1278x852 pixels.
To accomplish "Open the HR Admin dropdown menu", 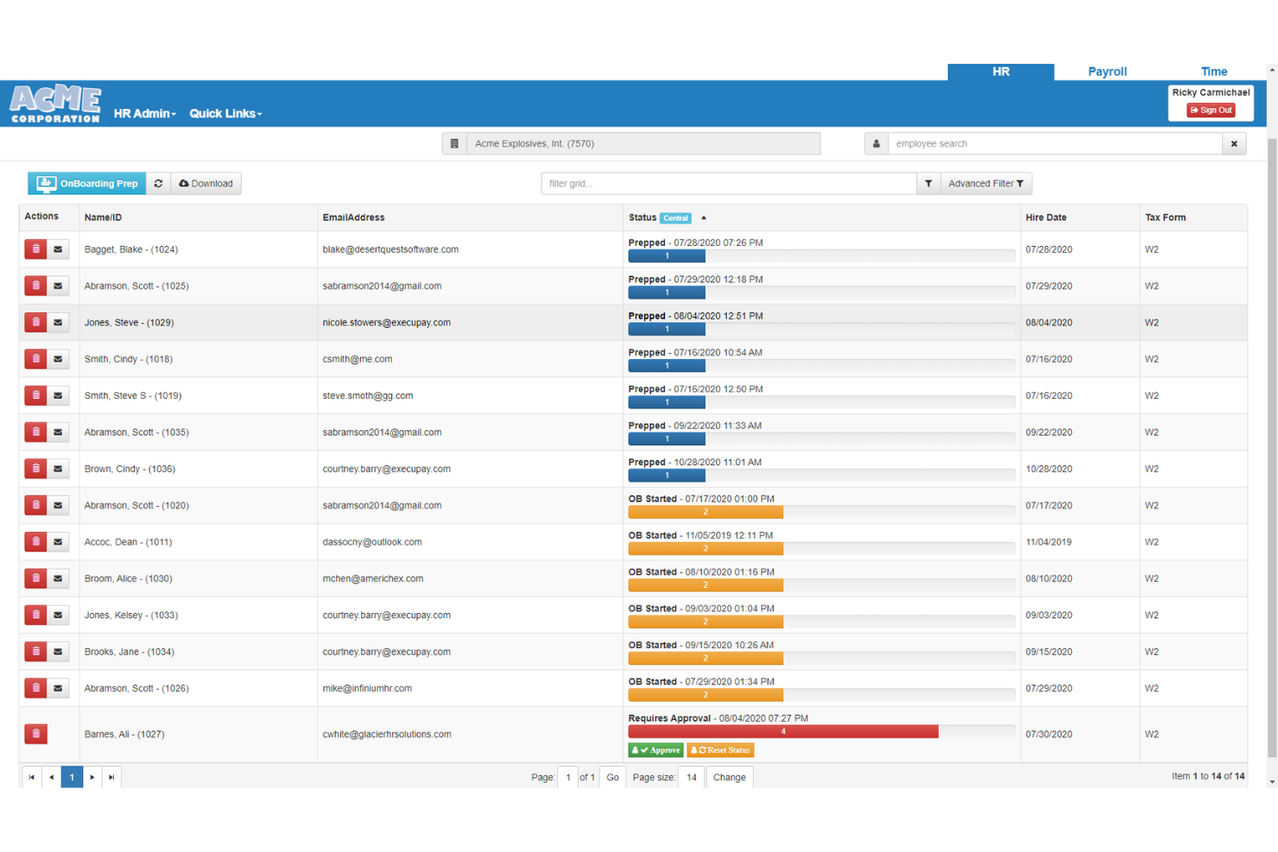I will click(x=145, y=113).
